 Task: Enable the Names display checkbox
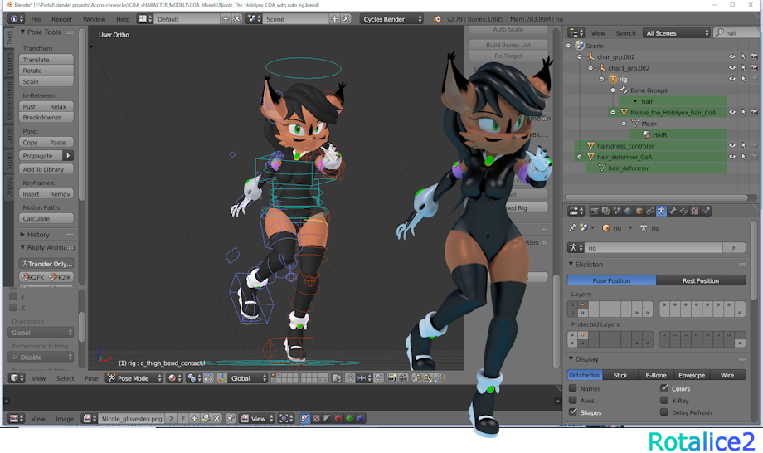(573, 388)
